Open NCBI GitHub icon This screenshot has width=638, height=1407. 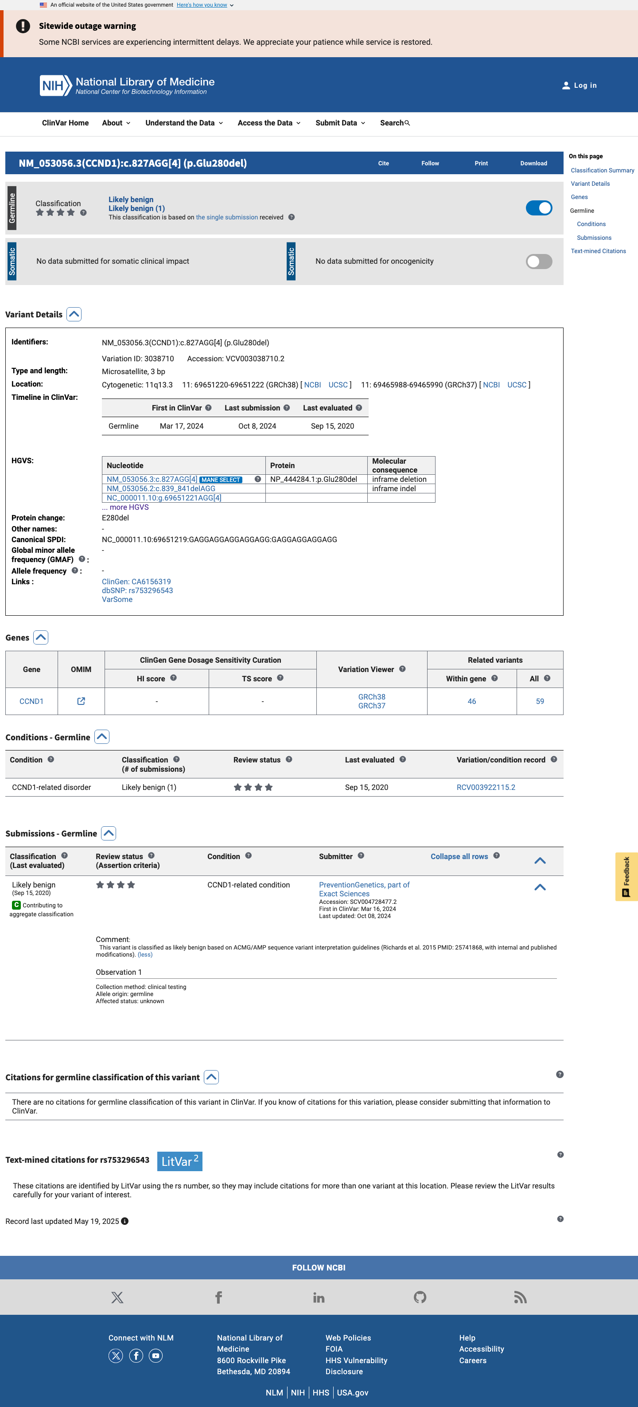[420, 1297]
